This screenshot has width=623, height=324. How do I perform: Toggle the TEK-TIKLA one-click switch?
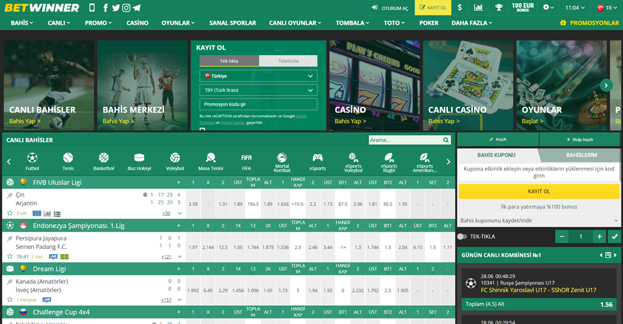point(461,237)
